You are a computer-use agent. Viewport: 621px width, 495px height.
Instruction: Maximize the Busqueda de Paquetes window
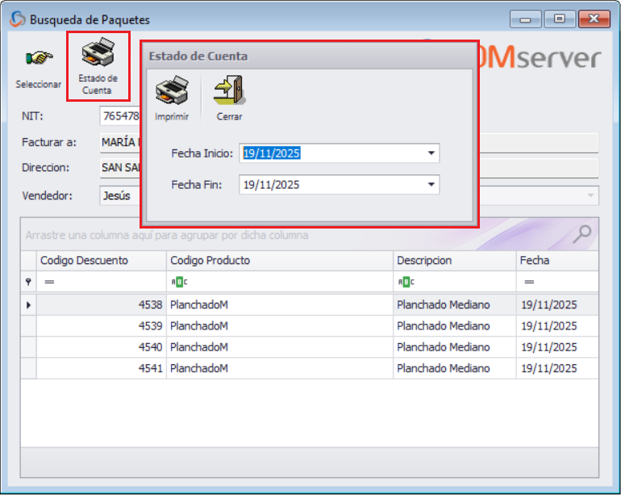559,19
